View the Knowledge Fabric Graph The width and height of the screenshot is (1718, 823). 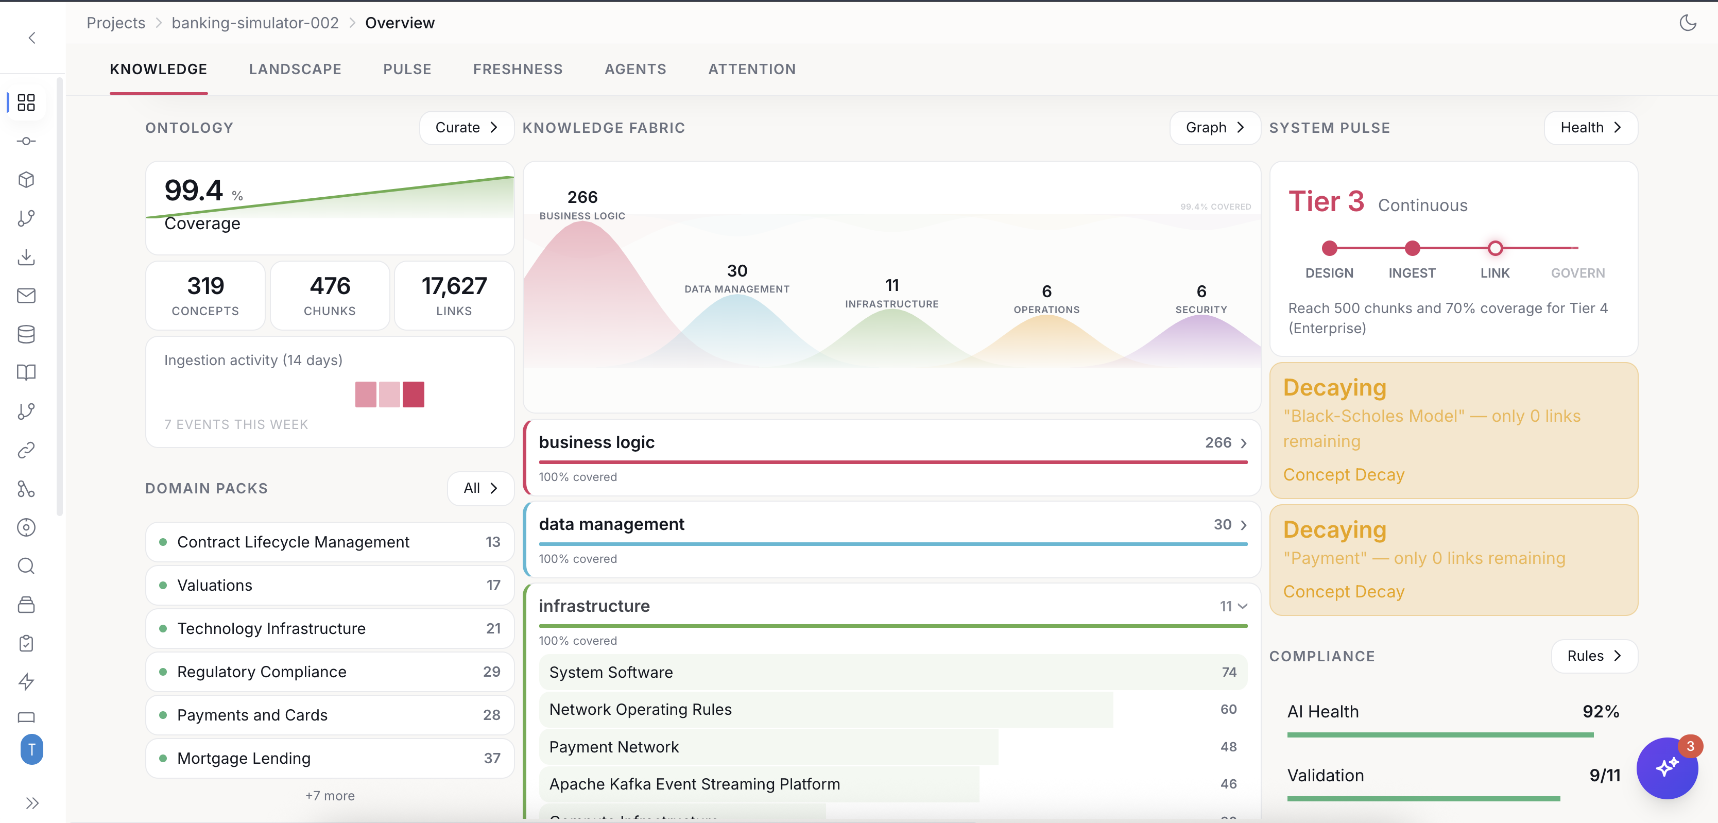tap(1214, 127)
